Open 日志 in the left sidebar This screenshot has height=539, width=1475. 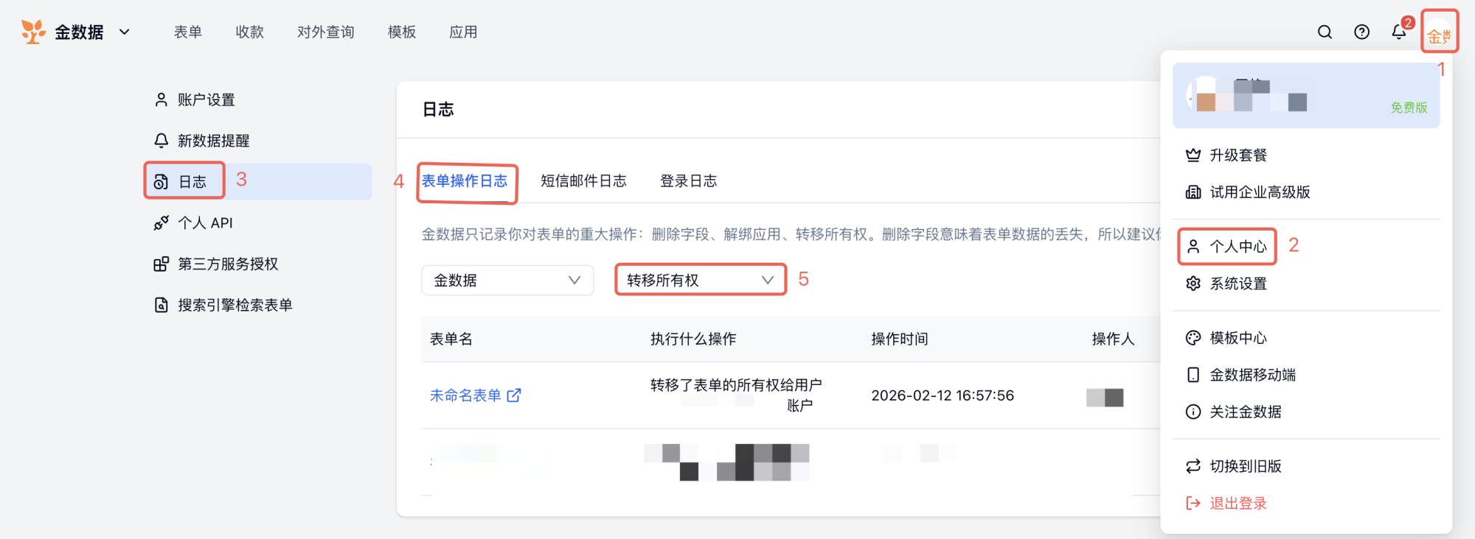coord(192,182)
